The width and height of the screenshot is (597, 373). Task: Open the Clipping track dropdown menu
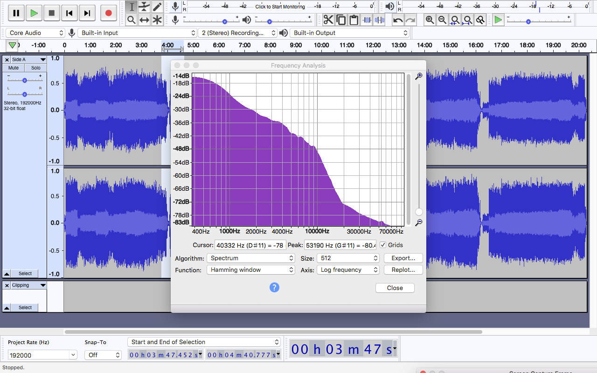click(x=29, y=285)
